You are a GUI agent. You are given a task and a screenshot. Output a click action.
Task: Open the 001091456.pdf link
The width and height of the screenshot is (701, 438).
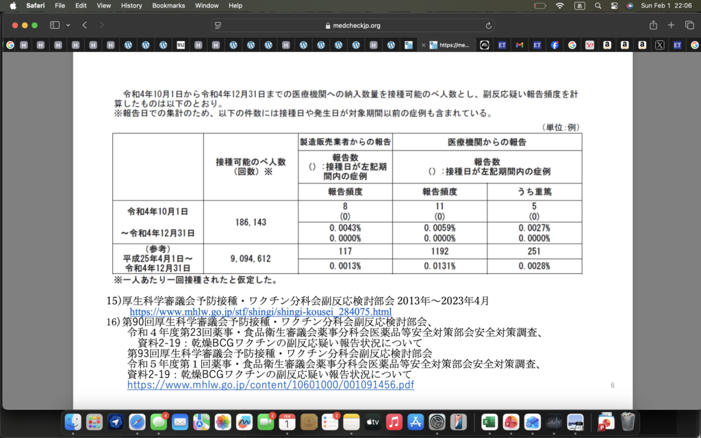click(x=270, y=385)
